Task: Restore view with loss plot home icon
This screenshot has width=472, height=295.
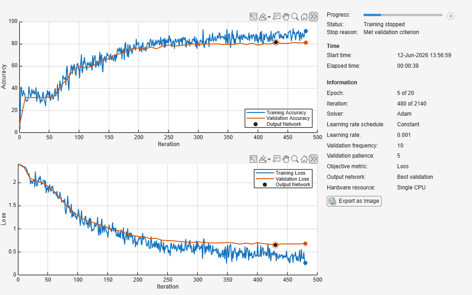Action: click(304, 159)
